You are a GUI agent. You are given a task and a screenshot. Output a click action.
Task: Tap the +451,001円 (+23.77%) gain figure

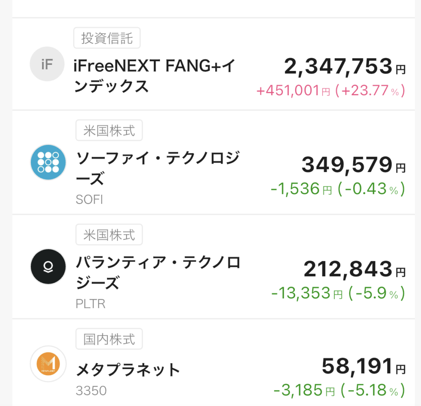click(x=331, y=91)
